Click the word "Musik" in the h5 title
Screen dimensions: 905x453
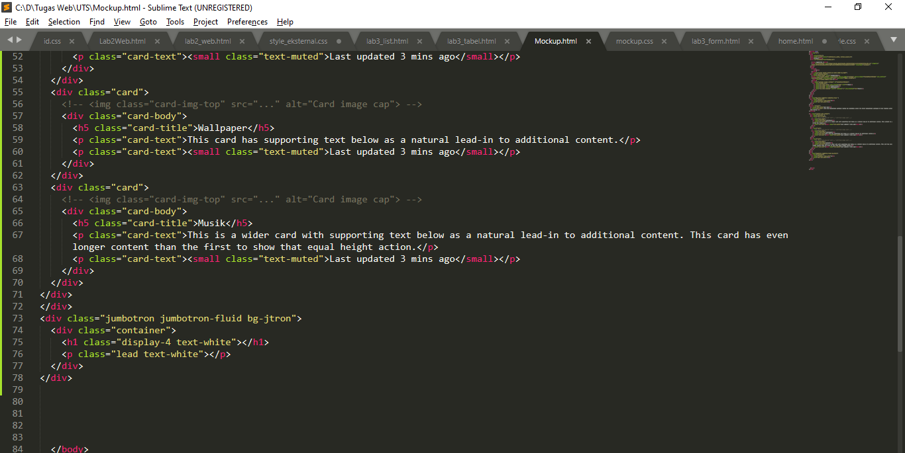[212, 223]
